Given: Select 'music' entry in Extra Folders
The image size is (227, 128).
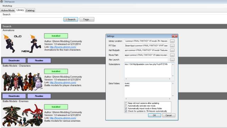Looking at the screenshot, I should [127, 83].
